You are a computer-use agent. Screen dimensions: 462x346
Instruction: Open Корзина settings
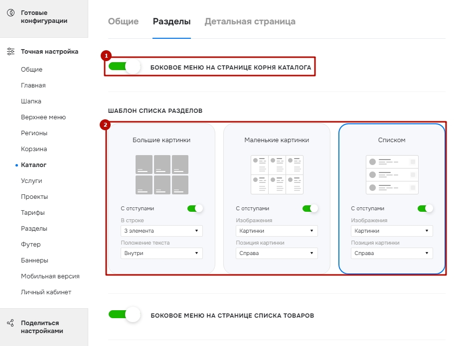pyautogui.click(x=34, y=149)
